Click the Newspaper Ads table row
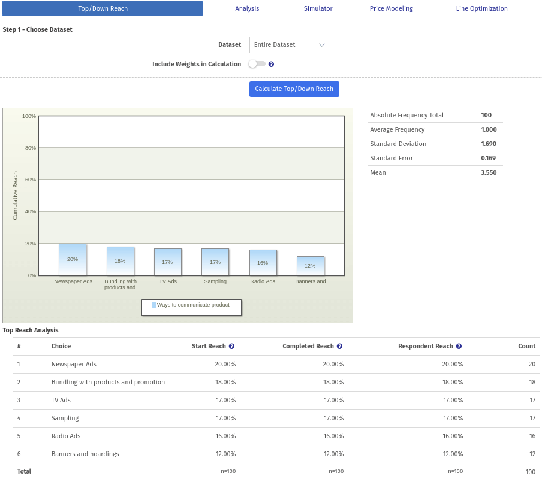Viewport: 542px width, 482px height. click(x=74, y=364)
